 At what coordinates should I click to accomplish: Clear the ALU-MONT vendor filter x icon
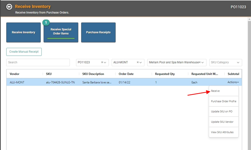coord(138,63)
